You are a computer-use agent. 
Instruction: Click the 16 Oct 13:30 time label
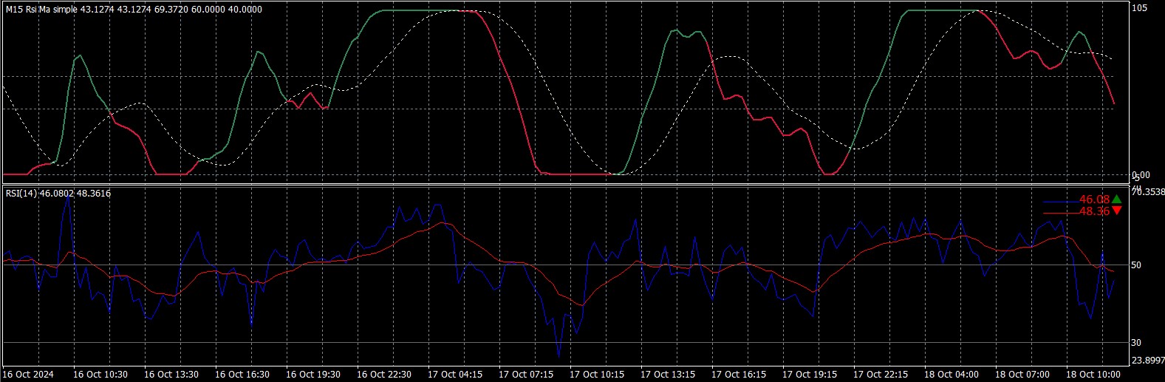171,375
